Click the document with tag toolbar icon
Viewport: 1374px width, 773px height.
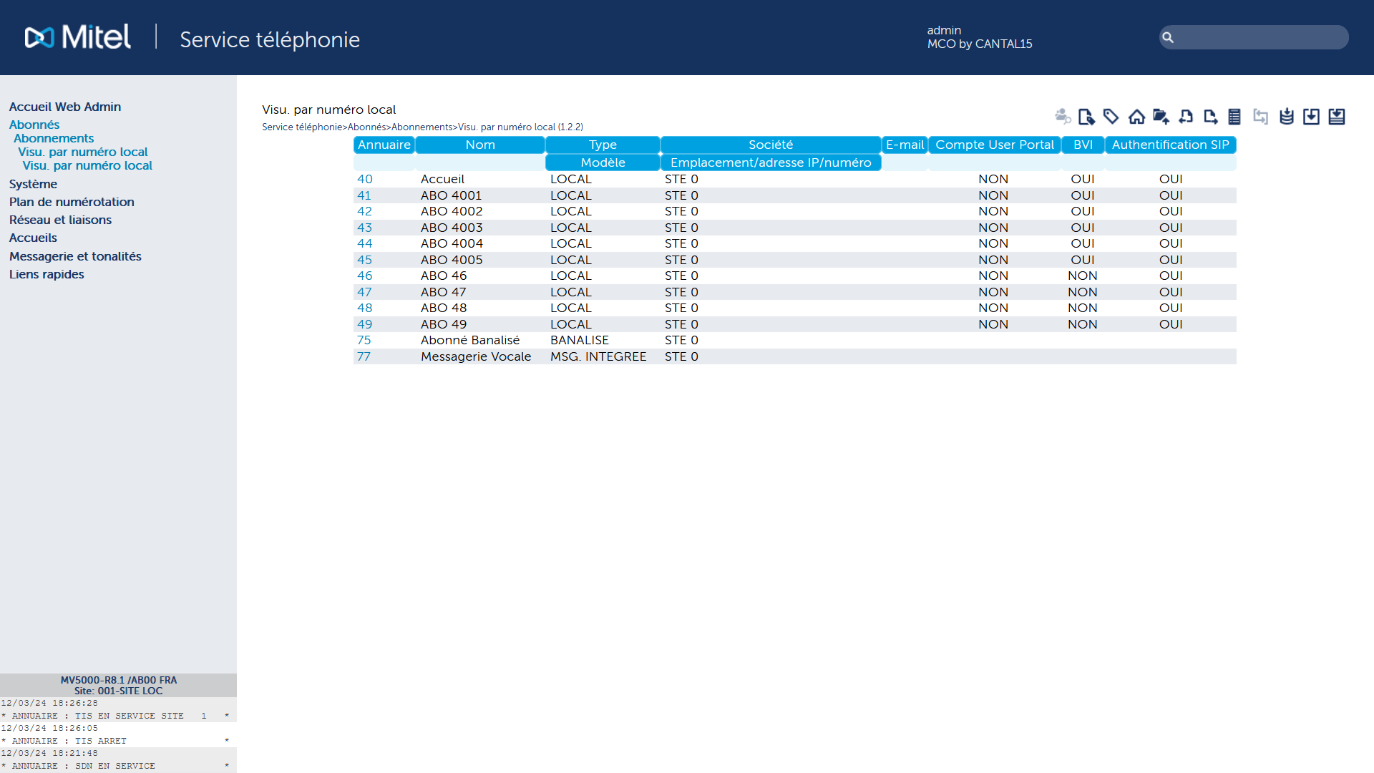(x=1086, y=116)
